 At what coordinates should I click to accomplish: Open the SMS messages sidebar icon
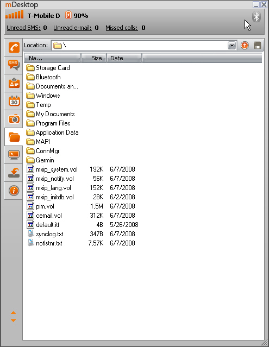[x=14, y=65]
